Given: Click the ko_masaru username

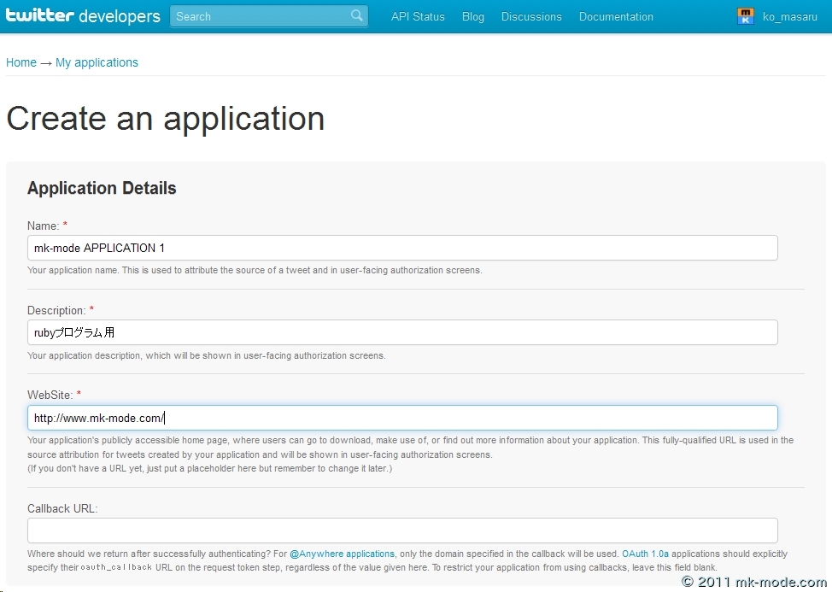Looking at the screenshot, I should pyautogui.click(x=790, y=17).
